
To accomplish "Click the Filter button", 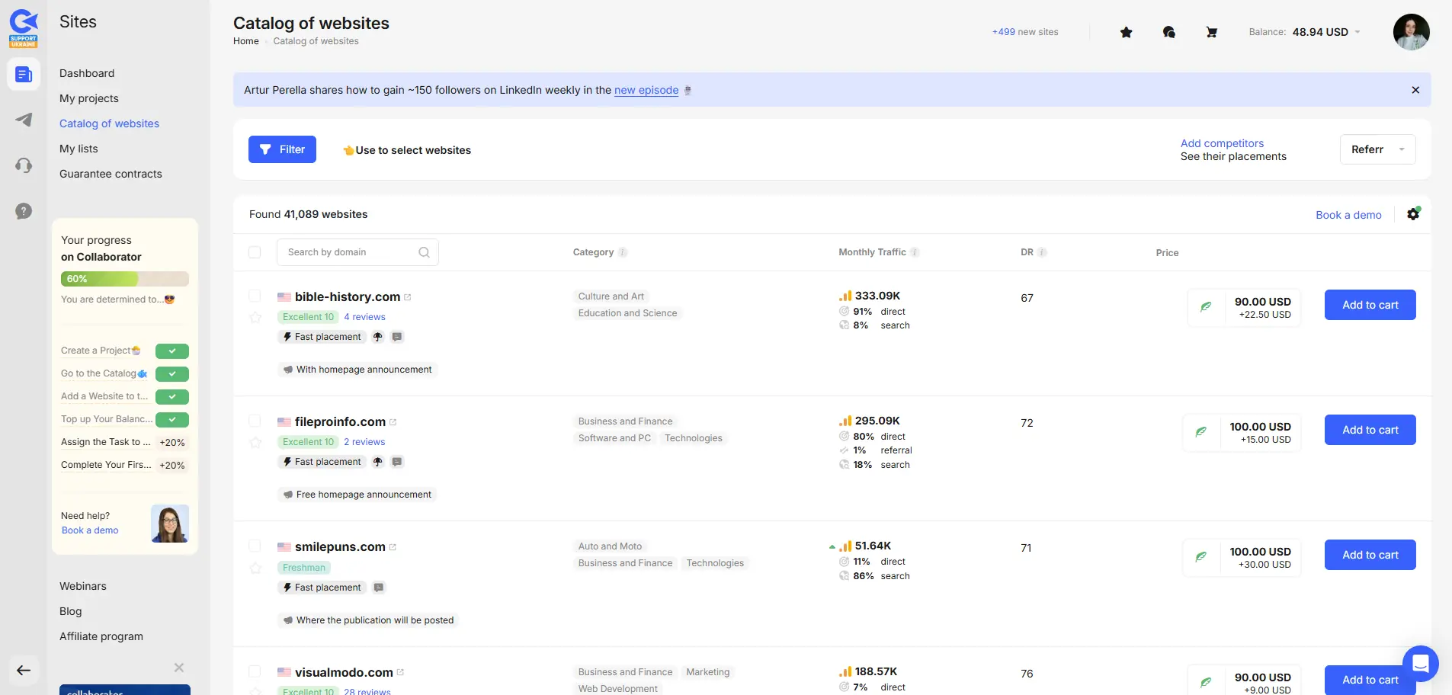I will 282,149.
